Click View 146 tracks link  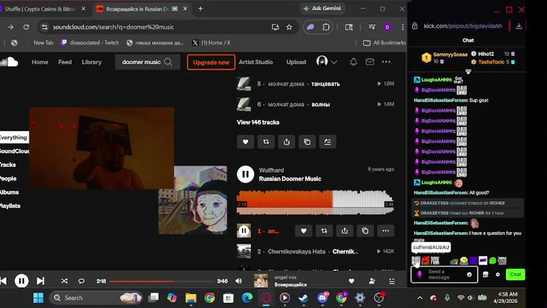tap(258, 122)
